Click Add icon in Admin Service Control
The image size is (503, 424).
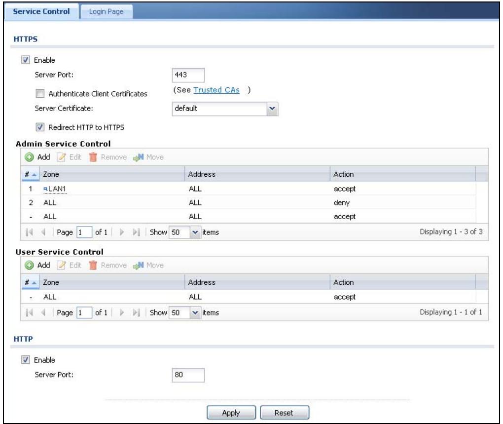[29, 157]
